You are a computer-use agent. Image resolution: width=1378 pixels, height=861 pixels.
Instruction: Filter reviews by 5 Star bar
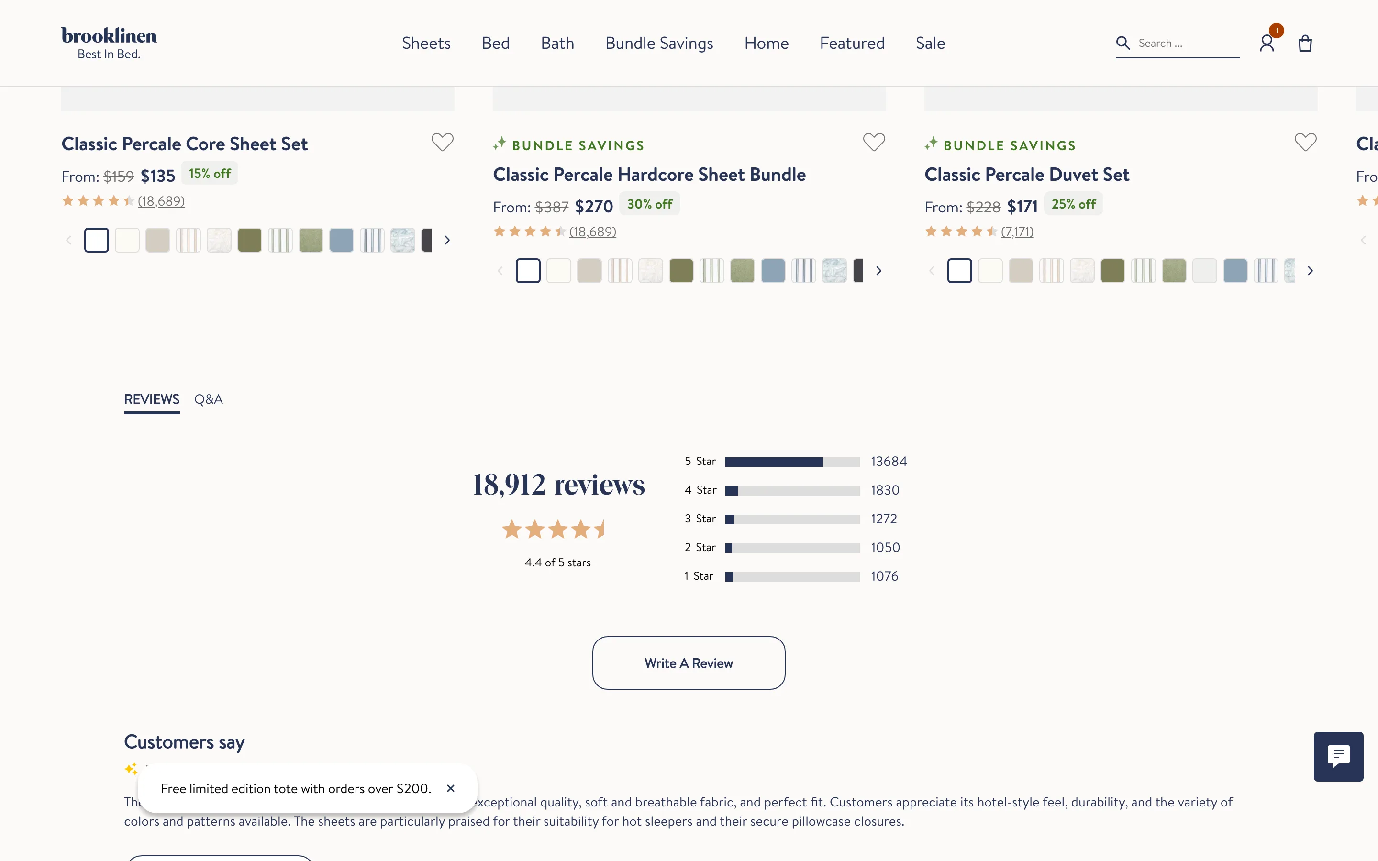click(792, 462)
